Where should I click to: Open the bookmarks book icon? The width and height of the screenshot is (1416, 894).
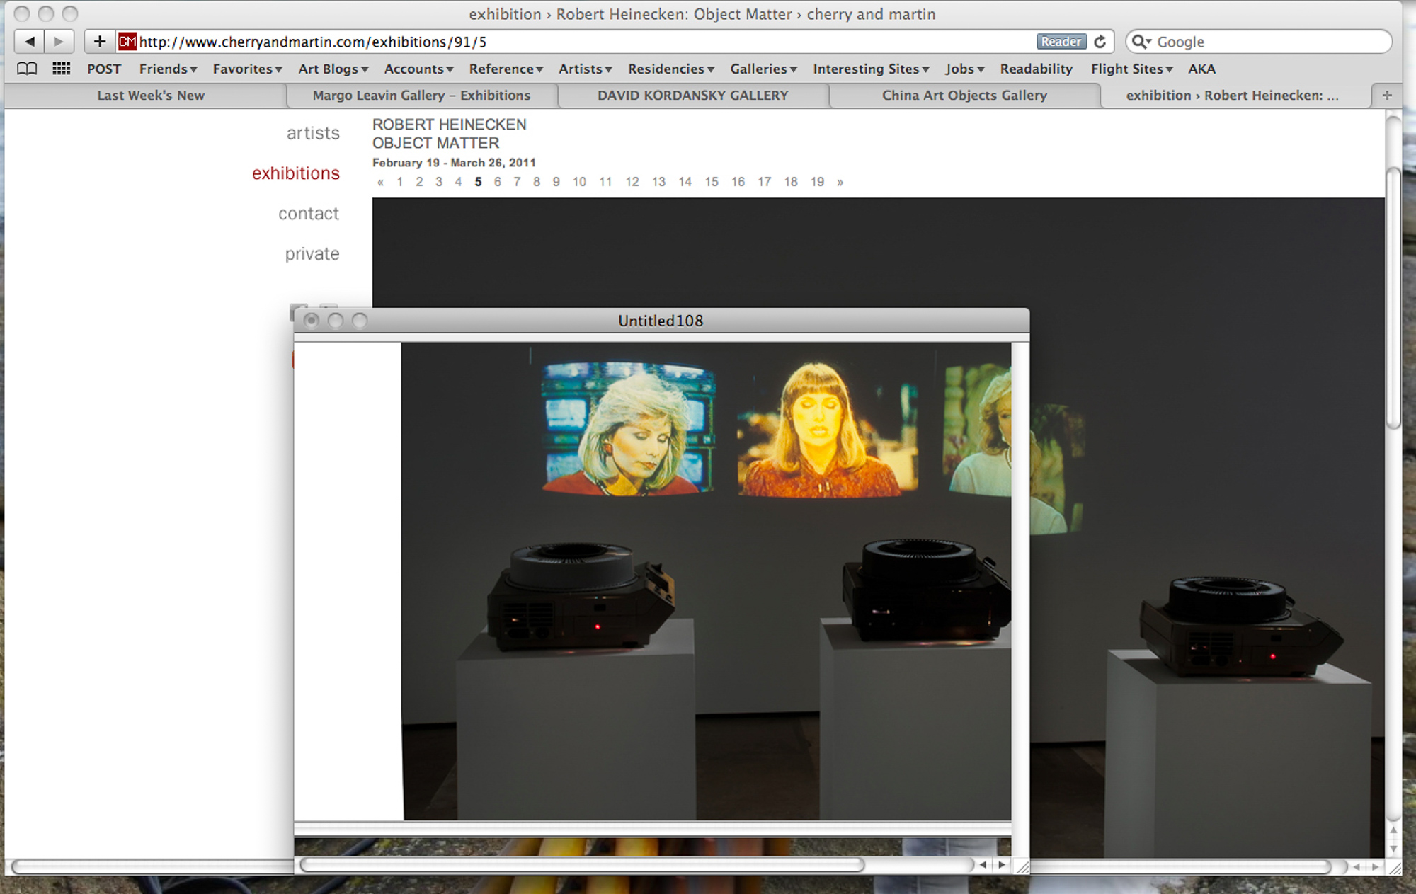pos(27,69)
